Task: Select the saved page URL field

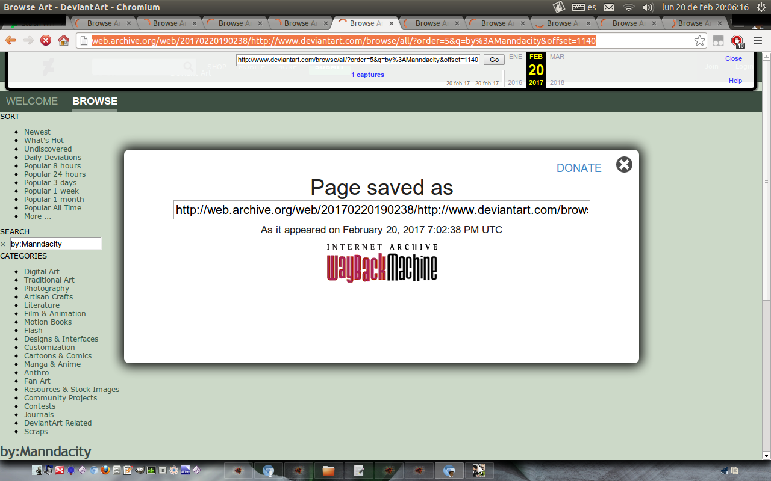Action: (x=382, y=210)
